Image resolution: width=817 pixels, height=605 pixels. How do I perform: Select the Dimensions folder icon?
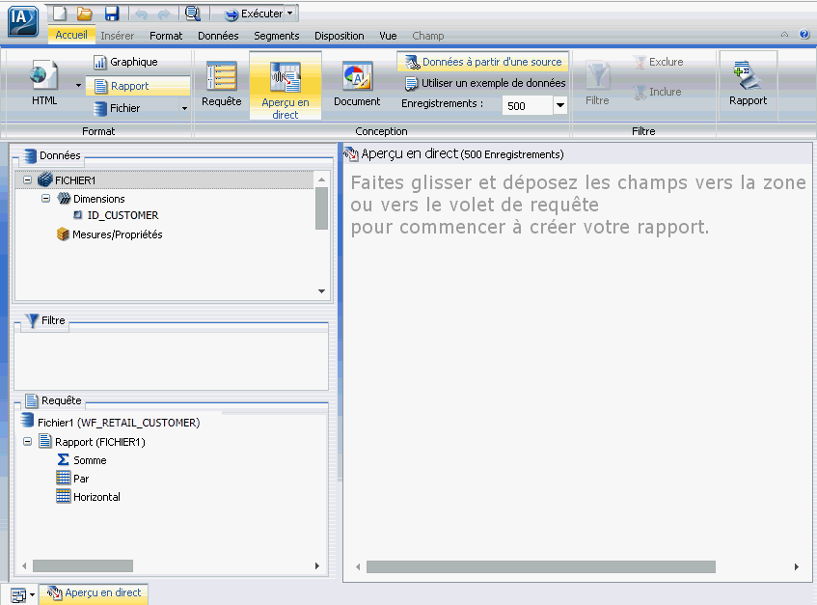64,199
